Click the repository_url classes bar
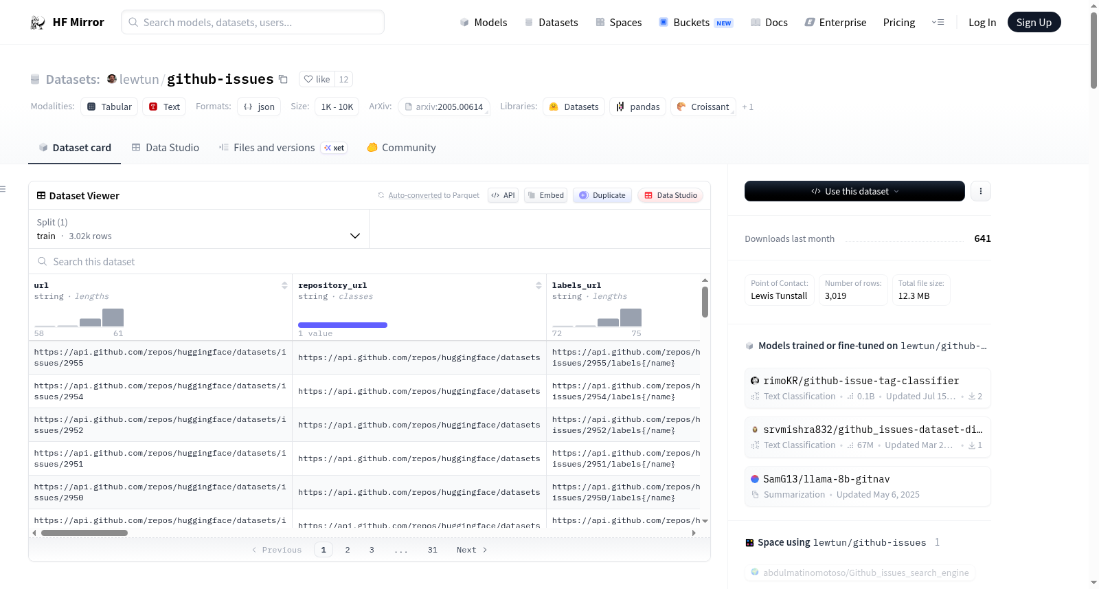Viewport: 1099px width, 589px height. pos(343,325)
